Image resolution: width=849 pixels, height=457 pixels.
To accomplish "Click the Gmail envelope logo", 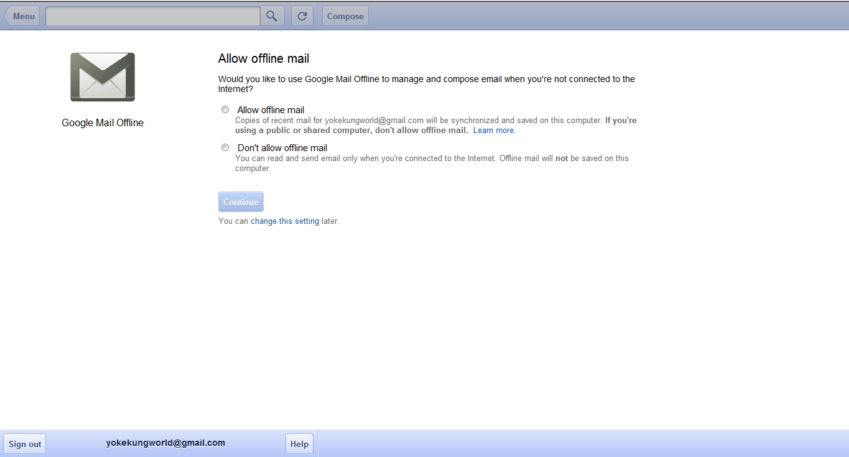I will point(103,77).
